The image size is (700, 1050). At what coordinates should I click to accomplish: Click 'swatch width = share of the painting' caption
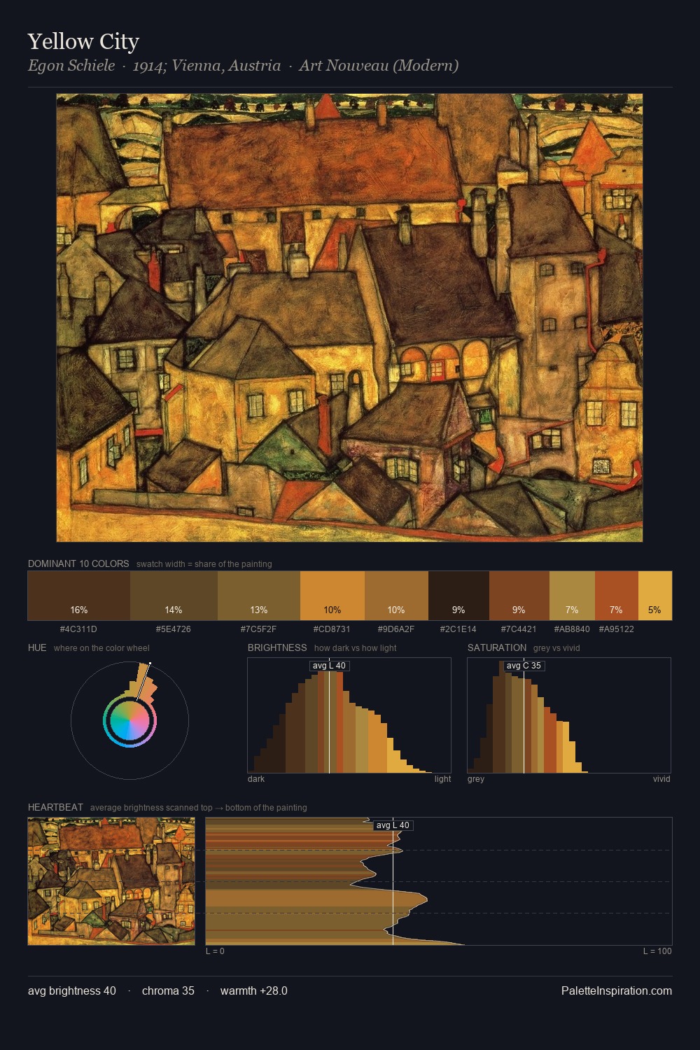coord(204,564)
